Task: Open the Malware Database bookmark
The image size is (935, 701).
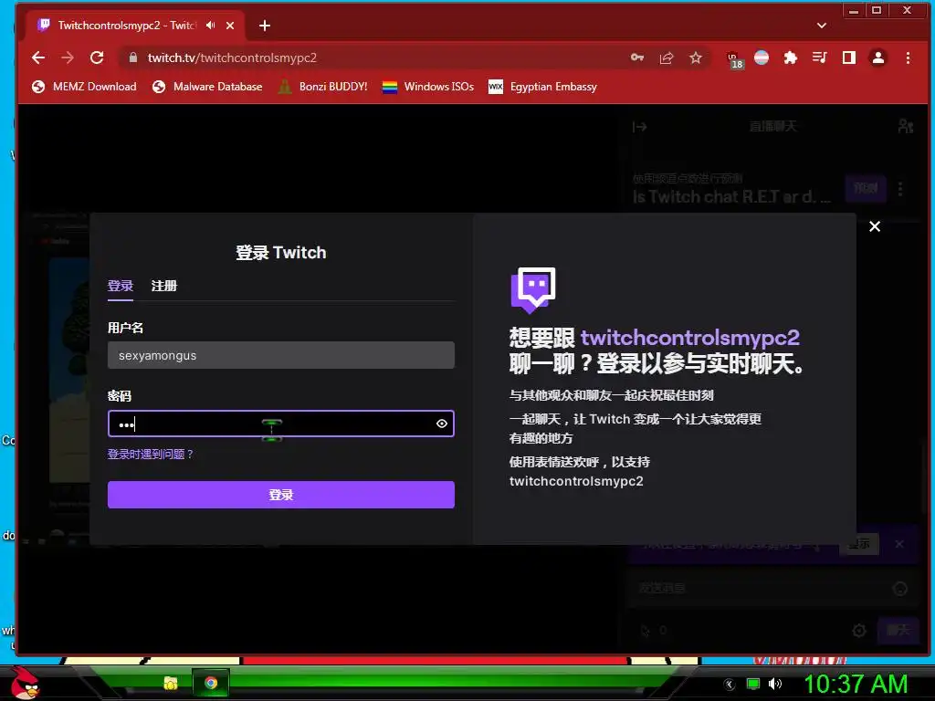Action: 207,87
